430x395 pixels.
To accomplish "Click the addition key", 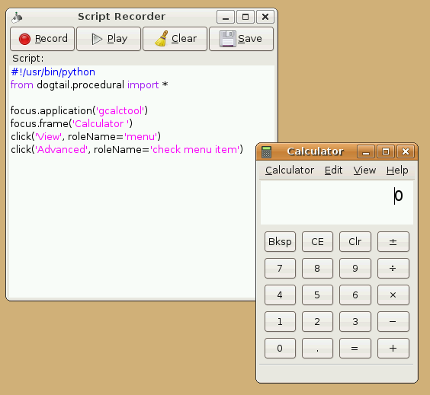I will coord(393,348).
